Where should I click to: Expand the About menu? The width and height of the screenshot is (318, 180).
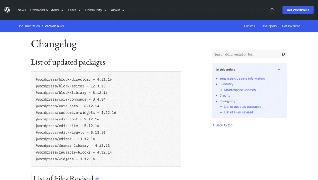[118, 10]
